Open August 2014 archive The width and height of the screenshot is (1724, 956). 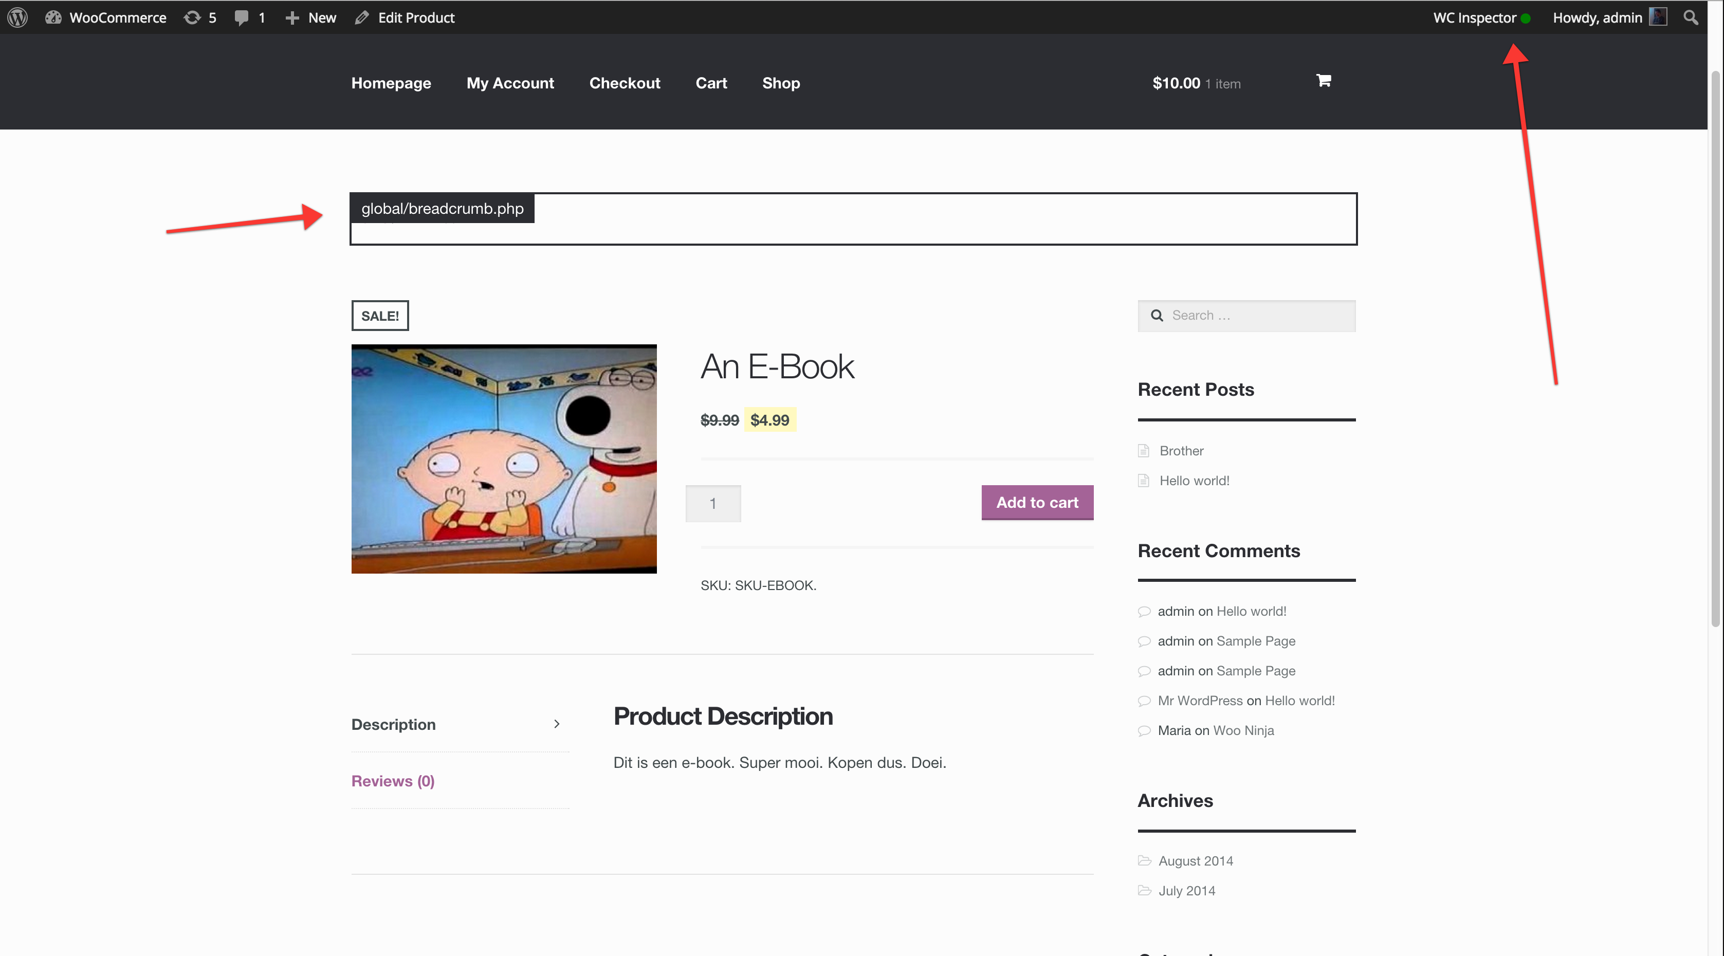pos(1195,861)
